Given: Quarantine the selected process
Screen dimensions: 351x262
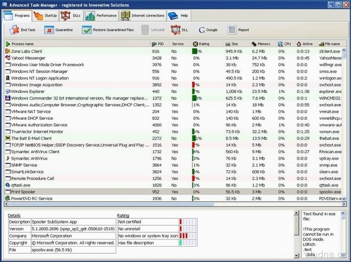Looking at the screenshot, I should (x=58, y=30).
